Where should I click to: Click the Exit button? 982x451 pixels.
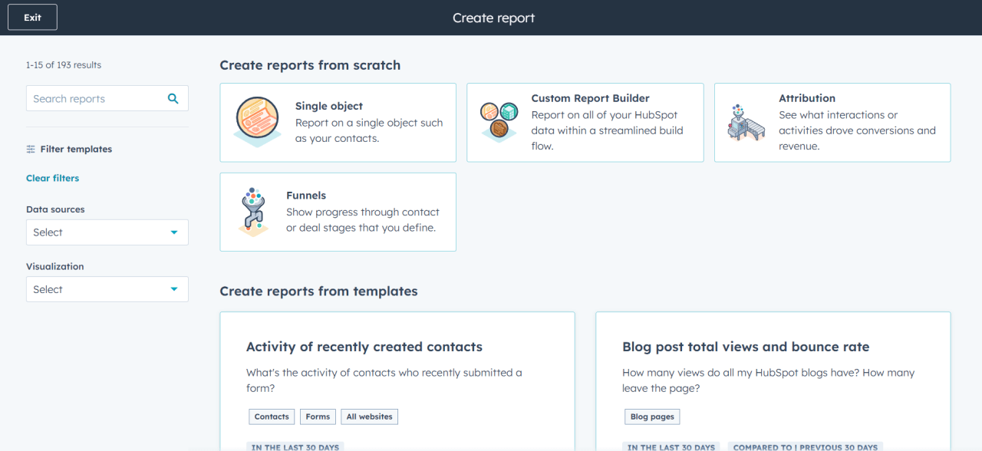tap(32, 16)
